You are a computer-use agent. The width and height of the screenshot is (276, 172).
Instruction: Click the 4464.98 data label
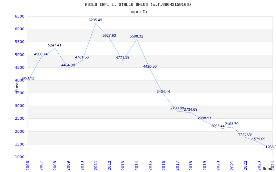point(68,65)
